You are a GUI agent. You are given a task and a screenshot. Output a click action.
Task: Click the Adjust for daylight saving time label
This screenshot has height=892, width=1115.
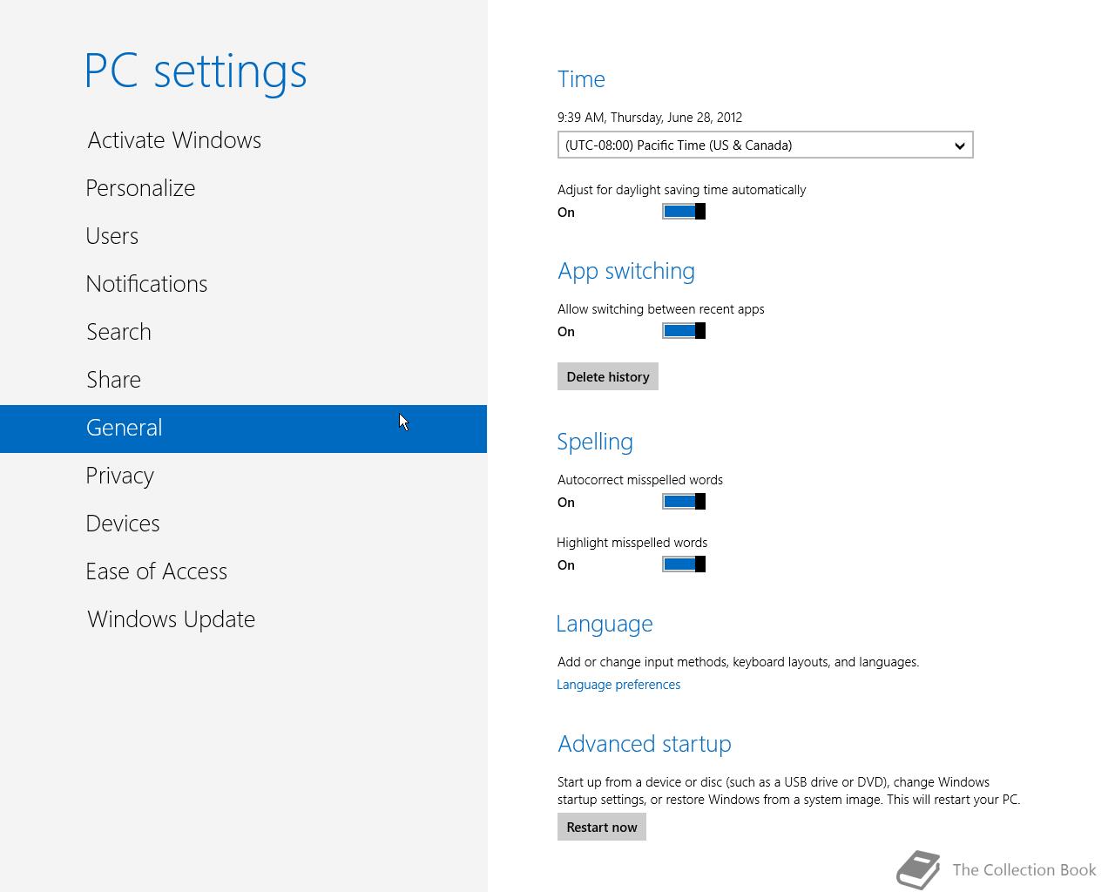[682, 190]
